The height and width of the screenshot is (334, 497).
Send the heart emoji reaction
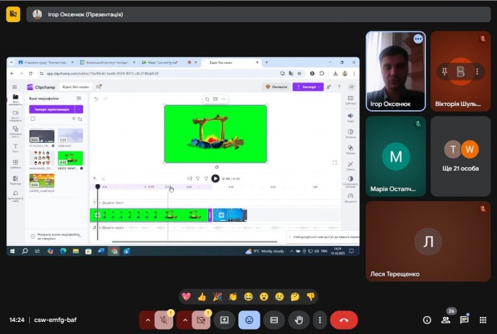pos(186,296)
